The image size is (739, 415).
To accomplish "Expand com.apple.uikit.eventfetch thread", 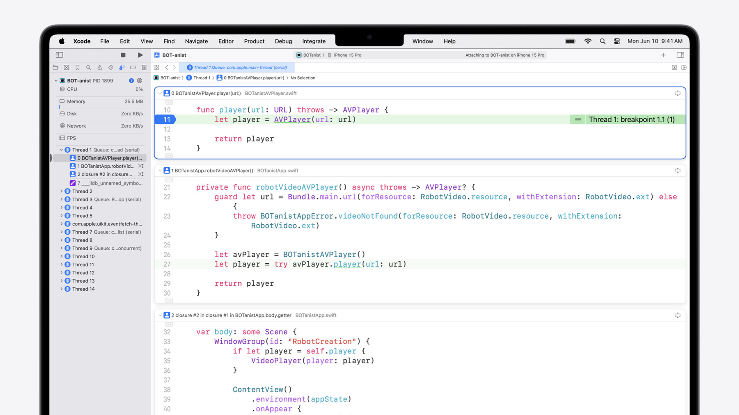I will [62, 224].
